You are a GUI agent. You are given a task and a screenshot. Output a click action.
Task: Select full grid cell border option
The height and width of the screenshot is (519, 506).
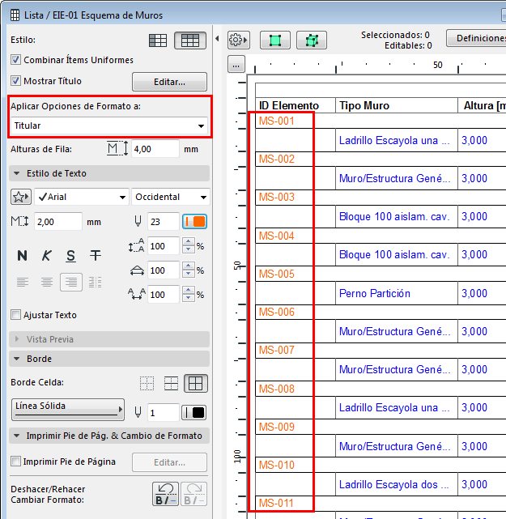[x=196, y=383]
